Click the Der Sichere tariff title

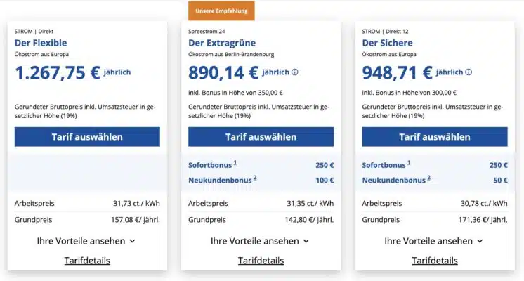(387, 43)
